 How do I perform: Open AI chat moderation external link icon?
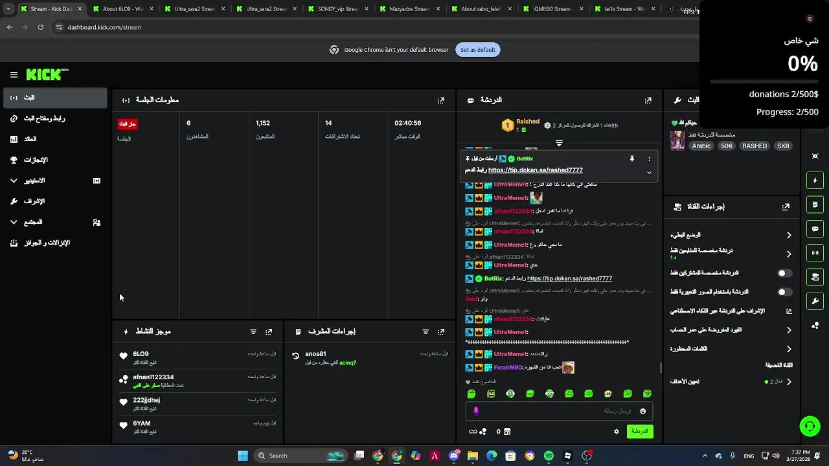(789, 311)
